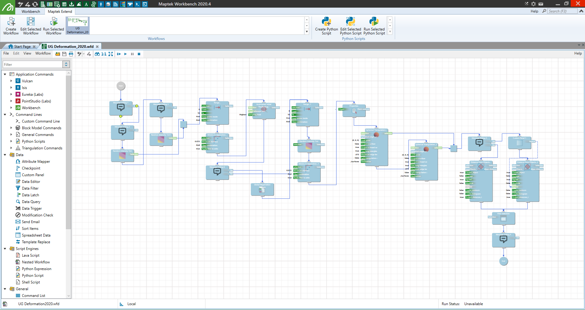The height and width of the screenshot is (310, 585).
Task: Pause the running workflow
Action: pos(132,54)
